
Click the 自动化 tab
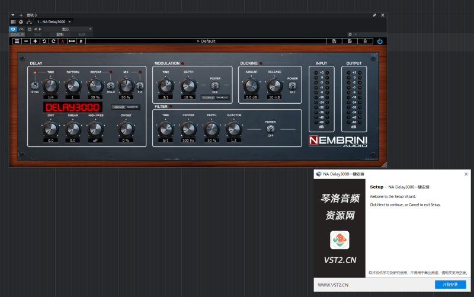point(17,34)
